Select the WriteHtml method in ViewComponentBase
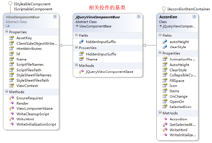Screen dimensions: 212x143 pos(31,119)
